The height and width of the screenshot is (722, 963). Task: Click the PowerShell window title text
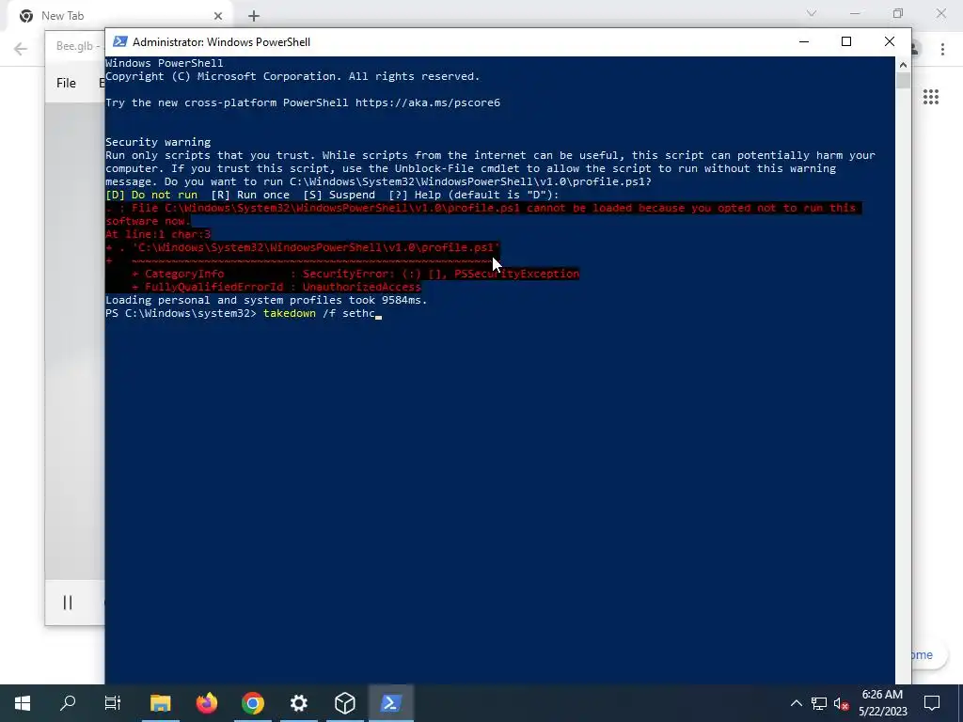pyautogui.click(x=221, y=41)
